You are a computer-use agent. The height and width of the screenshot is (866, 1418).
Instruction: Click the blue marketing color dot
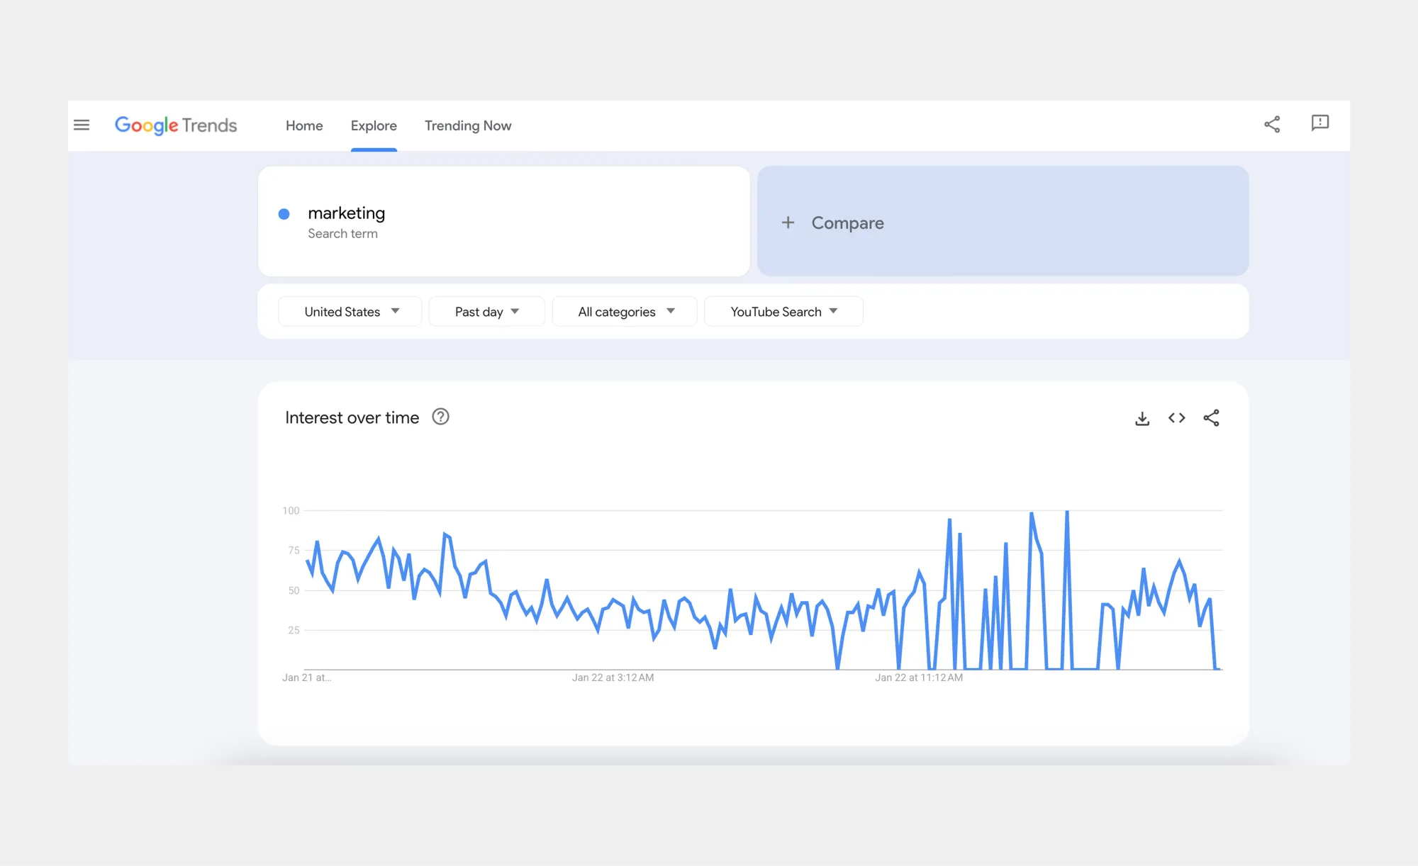(284, 214)
